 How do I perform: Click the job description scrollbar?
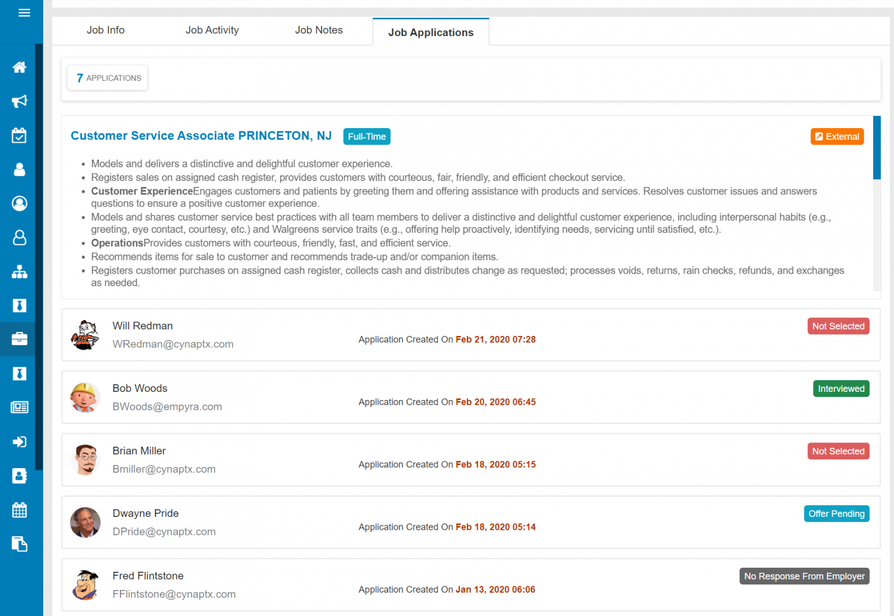877,148
